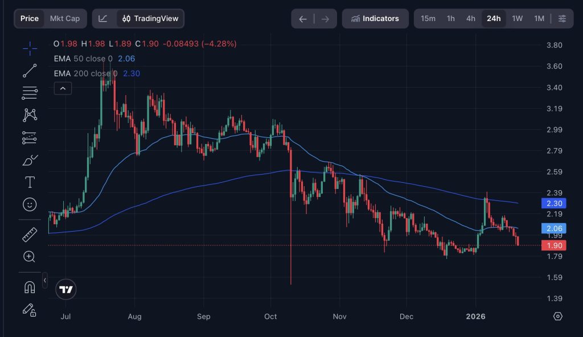Collapse the indicator legend chevron
This screenshot has width=583, height=337.
coord(63,88)
